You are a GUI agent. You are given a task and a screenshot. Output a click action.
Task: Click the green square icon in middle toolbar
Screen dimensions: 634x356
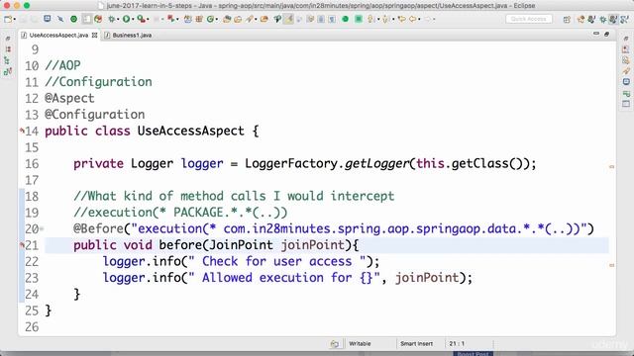click(359, 19)
